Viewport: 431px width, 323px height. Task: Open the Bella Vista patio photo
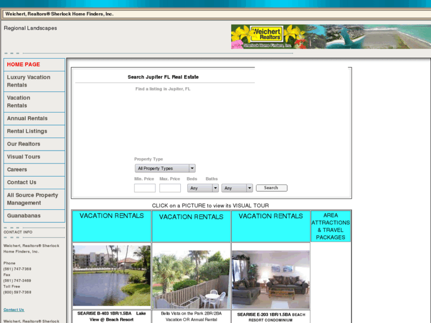(191, 279)
